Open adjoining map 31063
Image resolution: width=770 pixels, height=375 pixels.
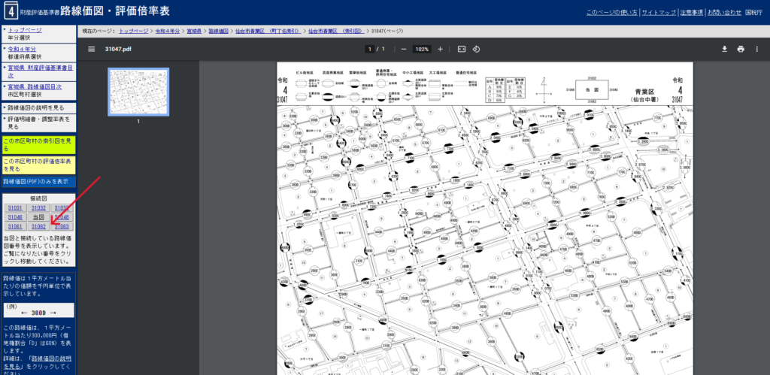(62, 226)
